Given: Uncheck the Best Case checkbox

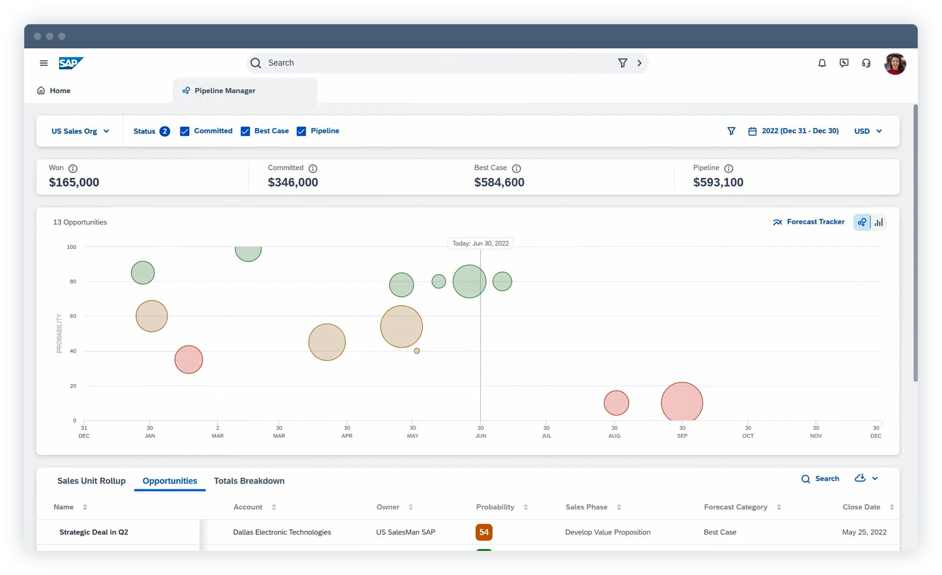Looking at the screenshot, I should (245, 131).
